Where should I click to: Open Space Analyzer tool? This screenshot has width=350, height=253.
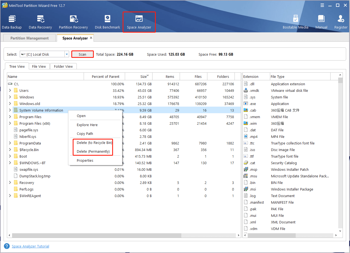point(139,22)
